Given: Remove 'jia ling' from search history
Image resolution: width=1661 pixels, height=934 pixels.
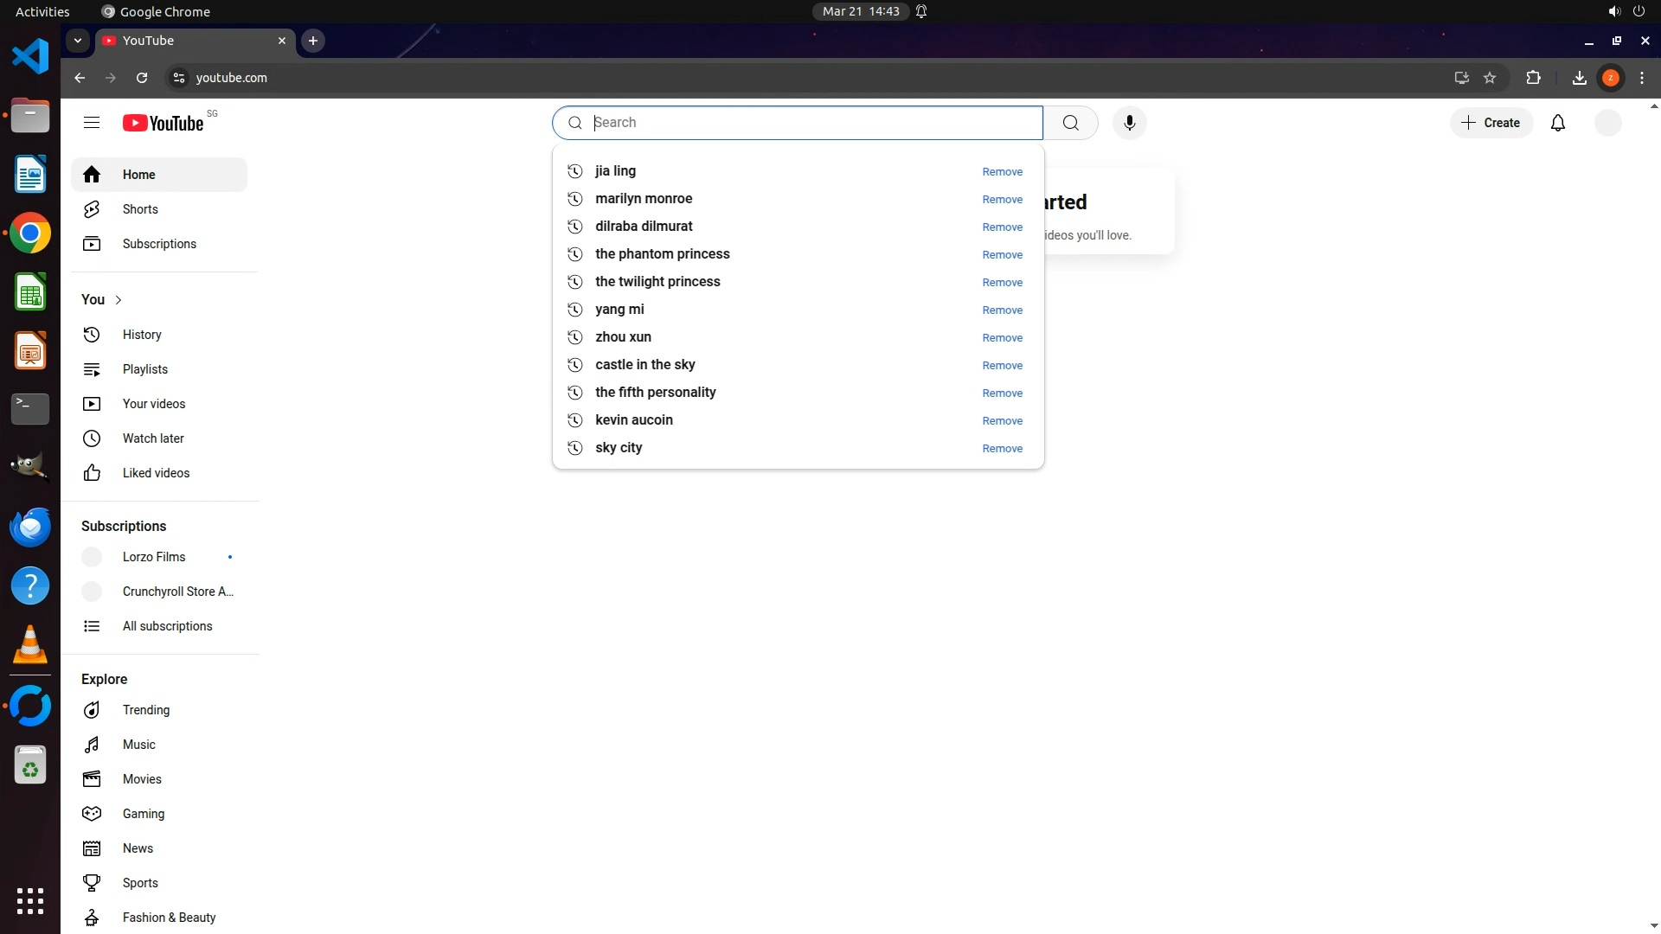Looking at the screenshot, I should coord(1002,172).
